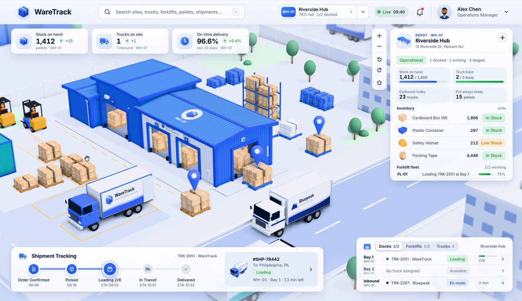522x301 pixels.
Task: Zoom out with the minus map control
Action: pos(379,47)
